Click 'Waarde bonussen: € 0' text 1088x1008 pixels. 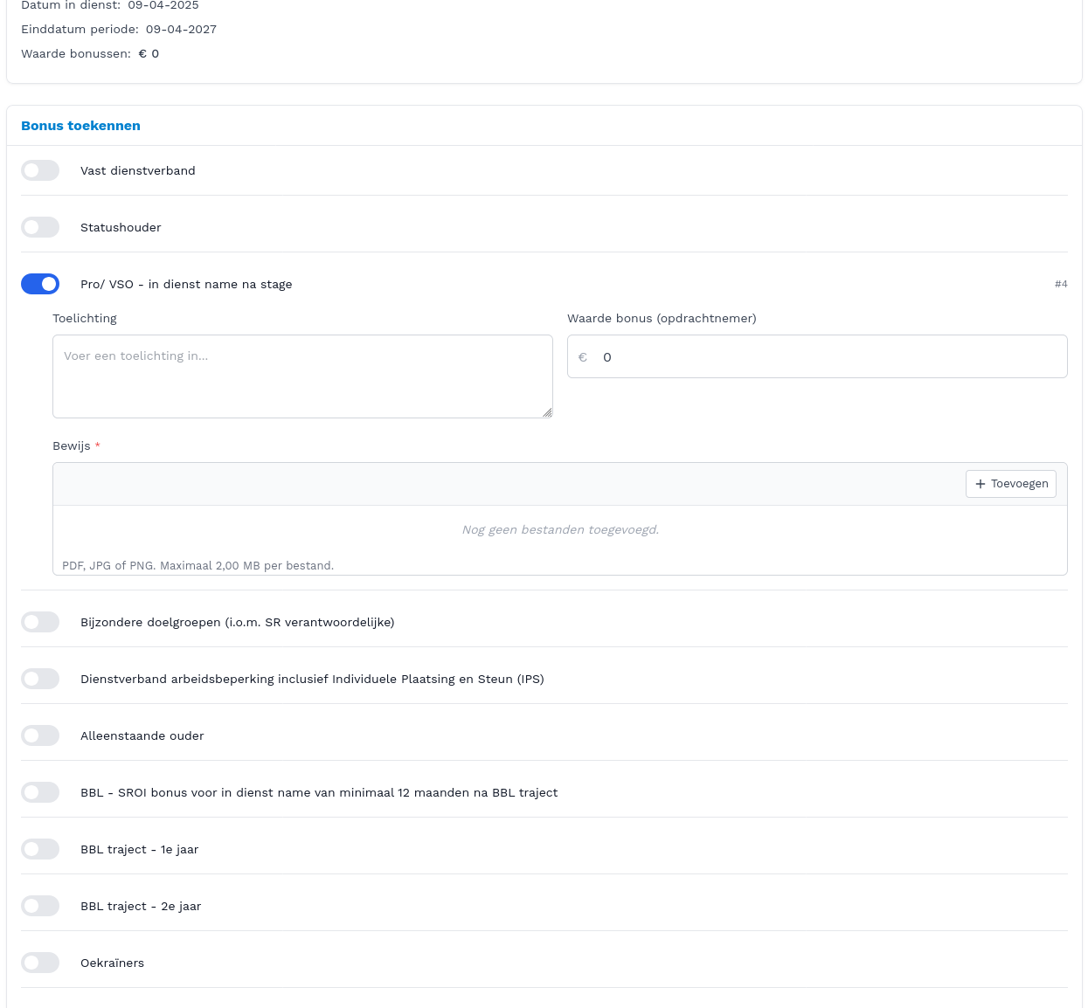(90, 53)
